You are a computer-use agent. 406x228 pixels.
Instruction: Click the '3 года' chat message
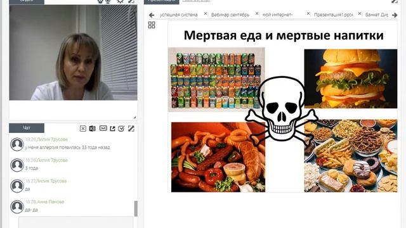(x=32, y=168)
